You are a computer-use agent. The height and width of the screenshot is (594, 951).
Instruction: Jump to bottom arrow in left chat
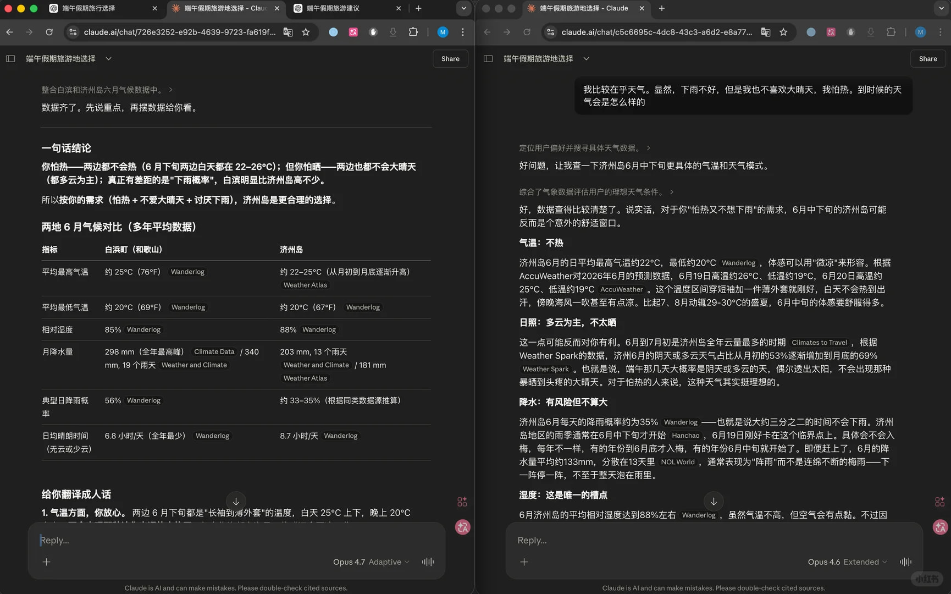pos(236,501)
